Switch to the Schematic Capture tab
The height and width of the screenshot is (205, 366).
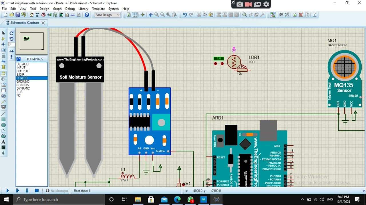(25, 23)
